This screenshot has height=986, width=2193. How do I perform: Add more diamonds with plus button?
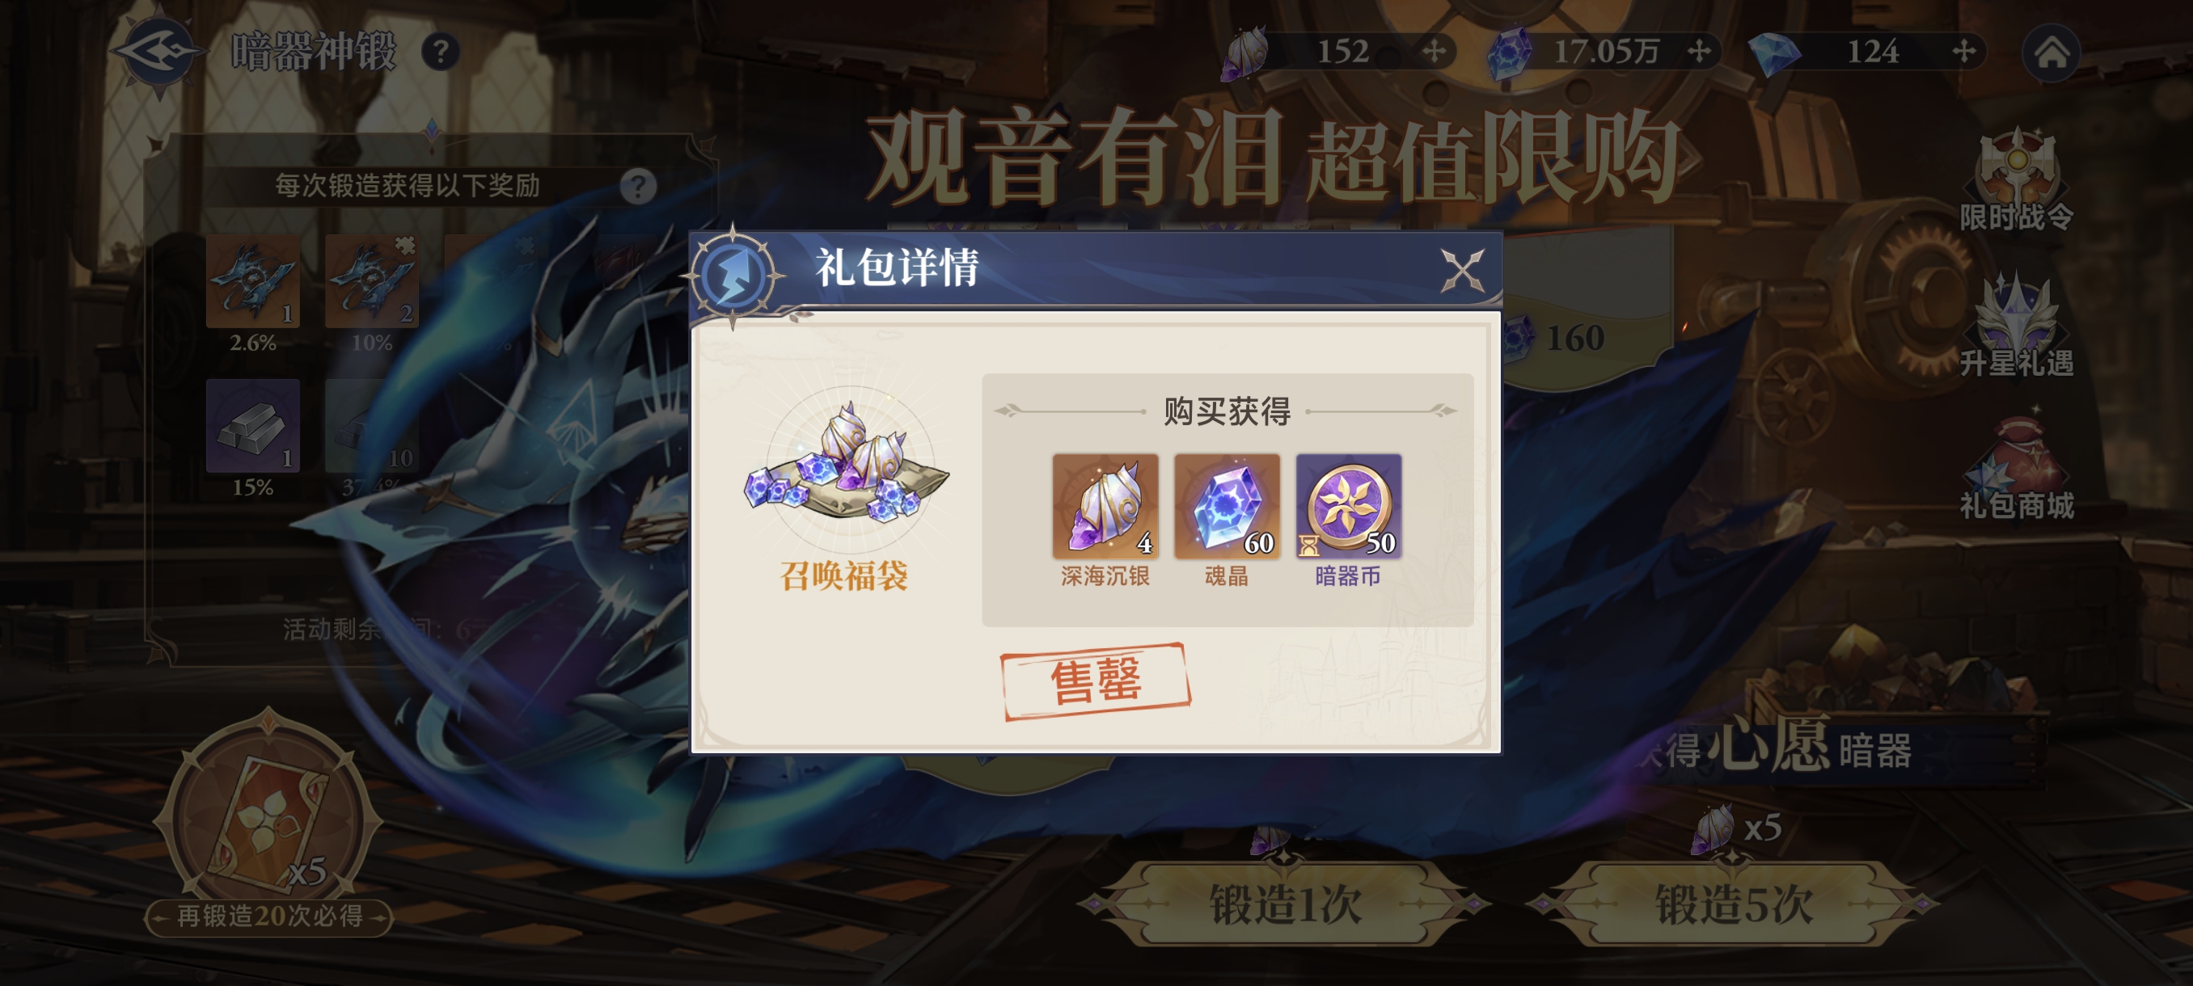pyautogui.click(x=1964, y=52)
